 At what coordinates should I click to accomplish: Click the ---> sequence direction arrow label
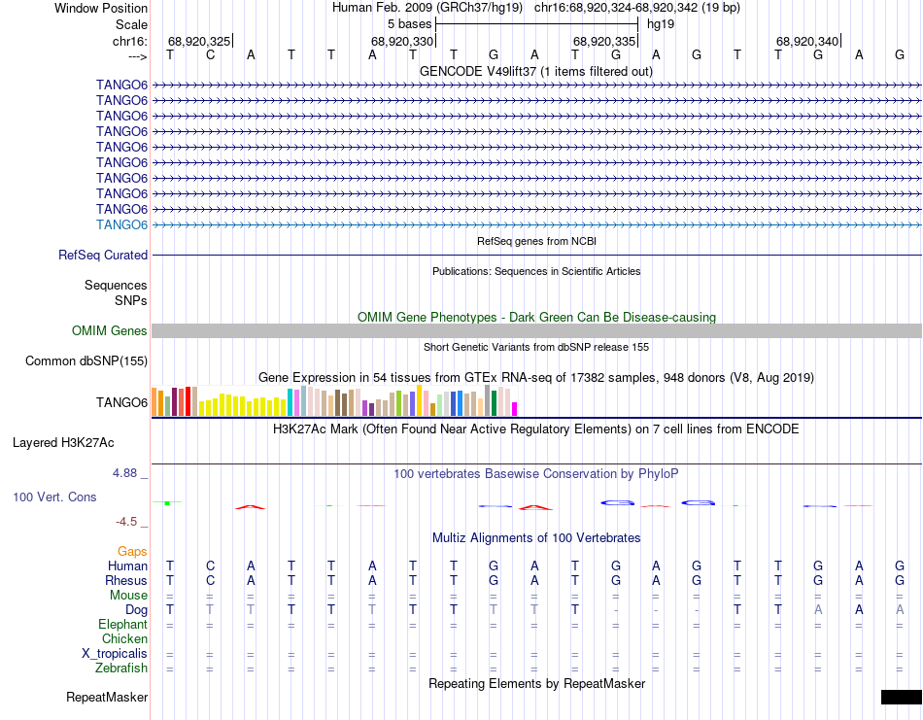138,56
